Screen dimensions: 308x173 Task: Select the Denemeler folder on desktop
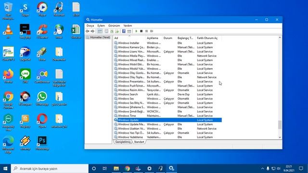click(59, 54)
